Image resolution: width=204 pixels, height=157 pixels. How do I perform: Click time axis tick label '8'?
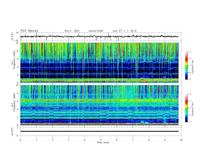(149, 140)
